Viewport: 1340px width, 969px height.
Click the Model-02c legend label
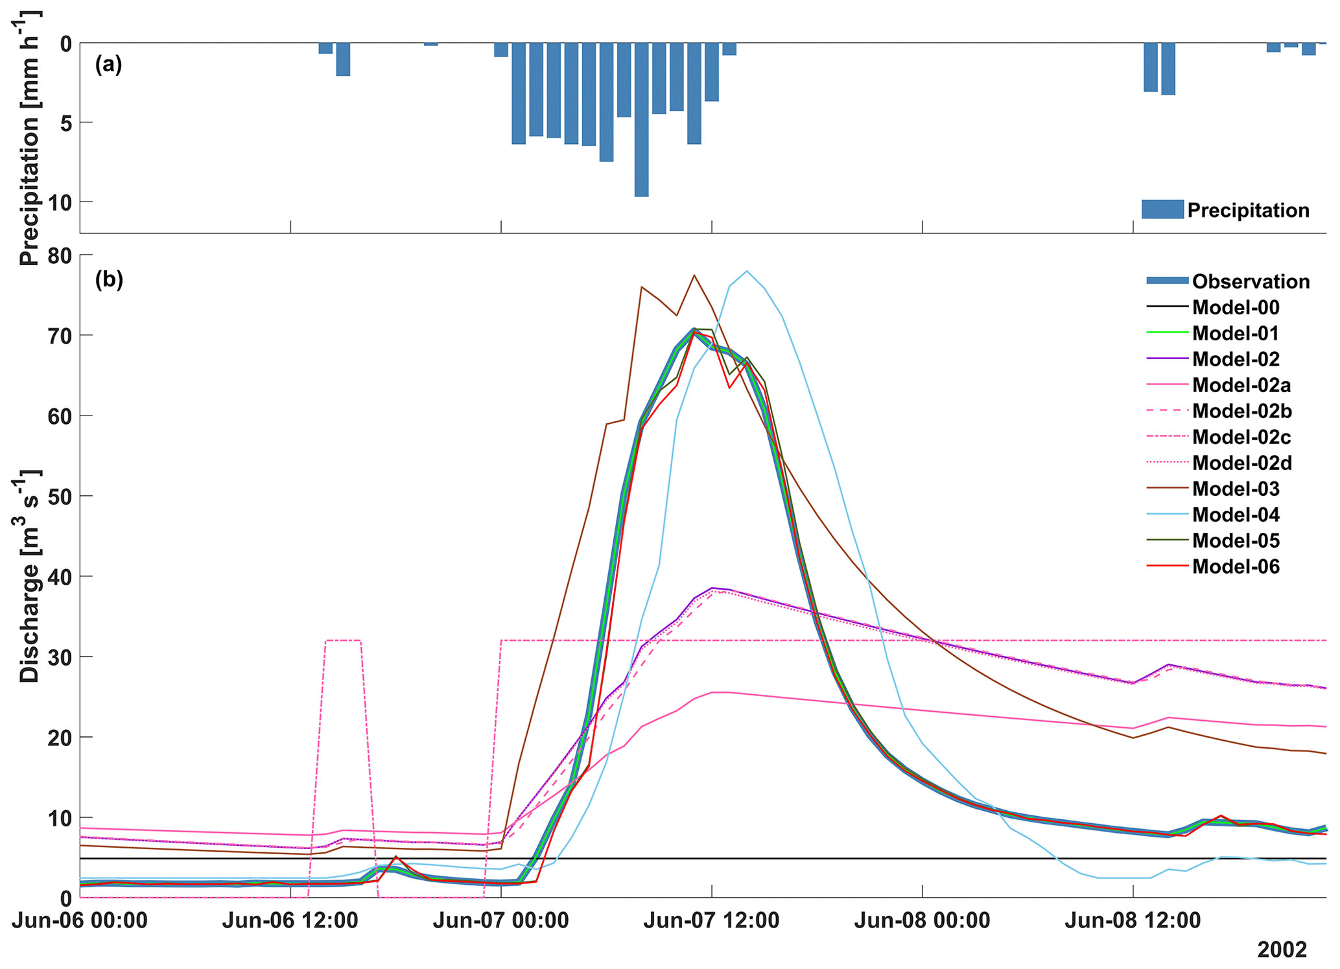(x=1241, y=437)
